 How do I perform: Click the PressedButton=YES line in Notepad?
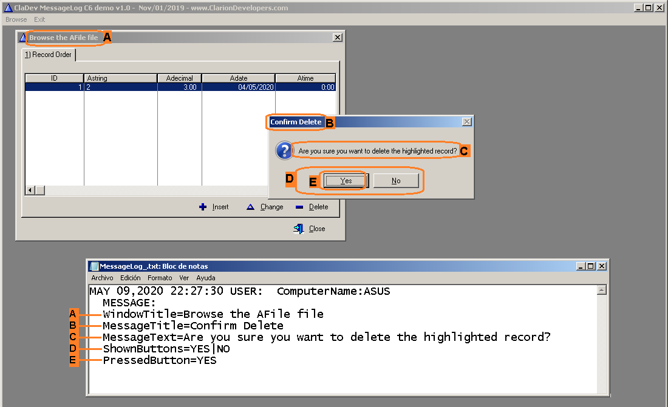160,360
